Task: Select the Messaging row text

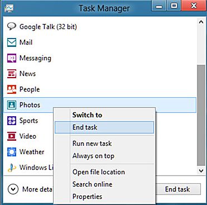Action: [35, 58]
